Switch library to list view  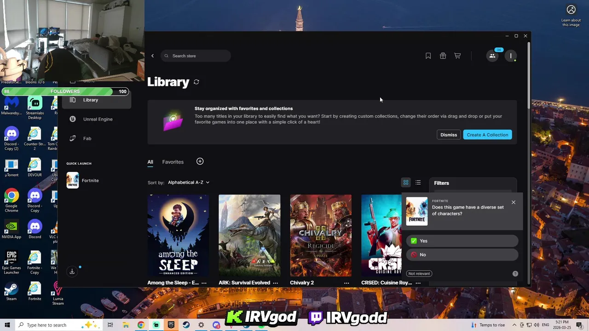click(x=418, y=183)
